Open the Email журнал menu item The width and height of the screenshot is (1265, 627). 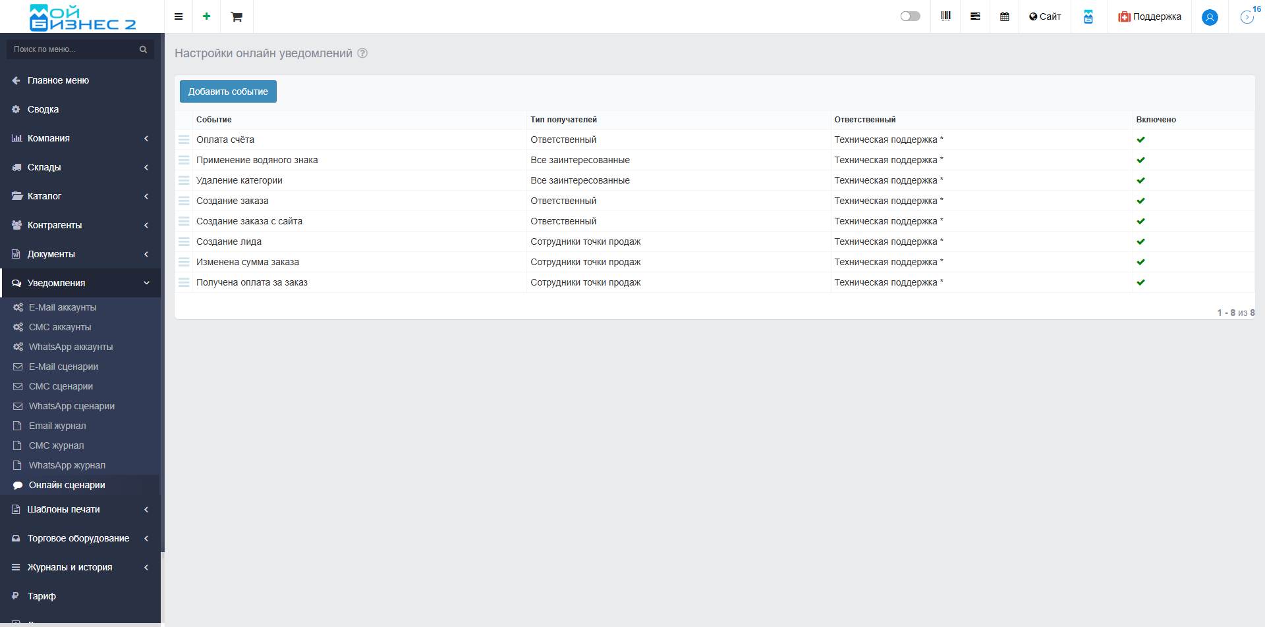(x=57, y=426)
